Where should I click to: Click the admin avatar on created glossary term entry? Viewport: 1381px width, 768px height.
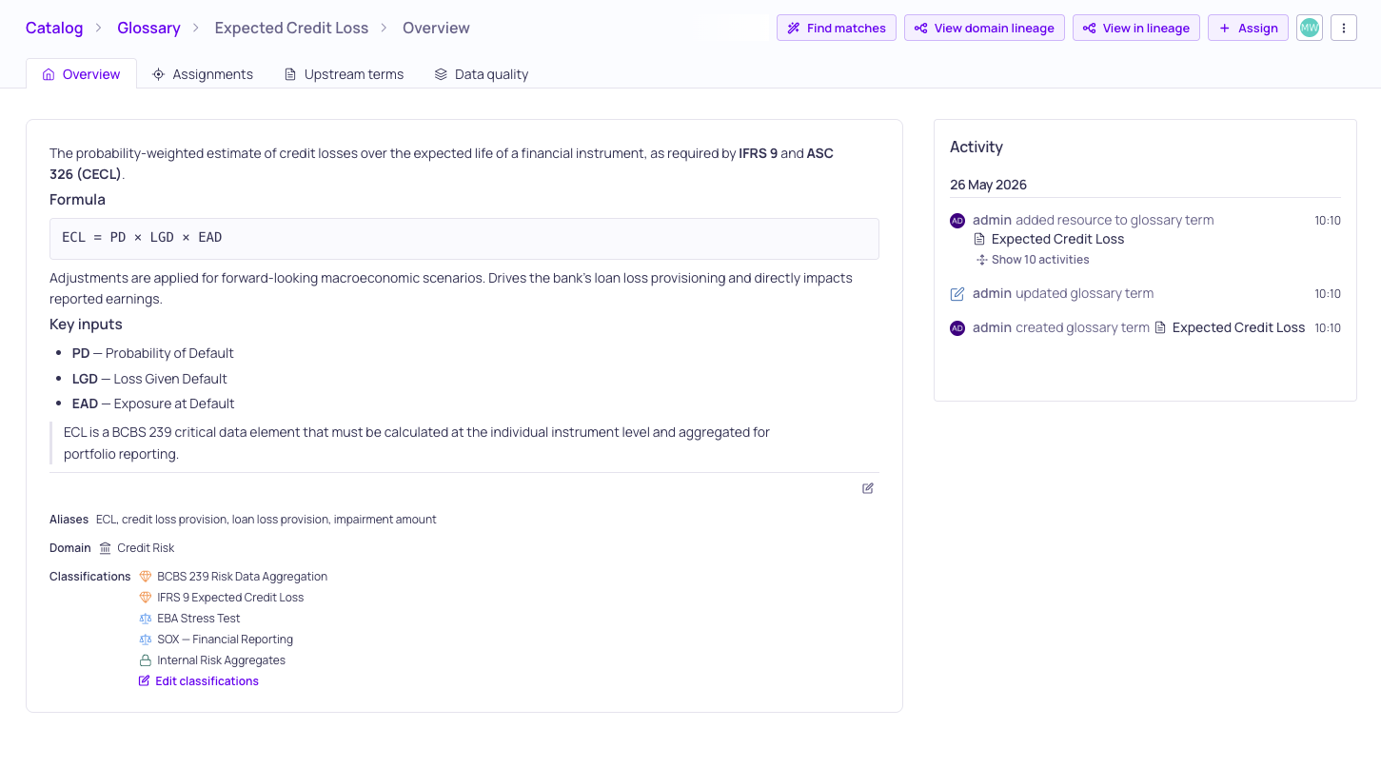pos(957,328)
